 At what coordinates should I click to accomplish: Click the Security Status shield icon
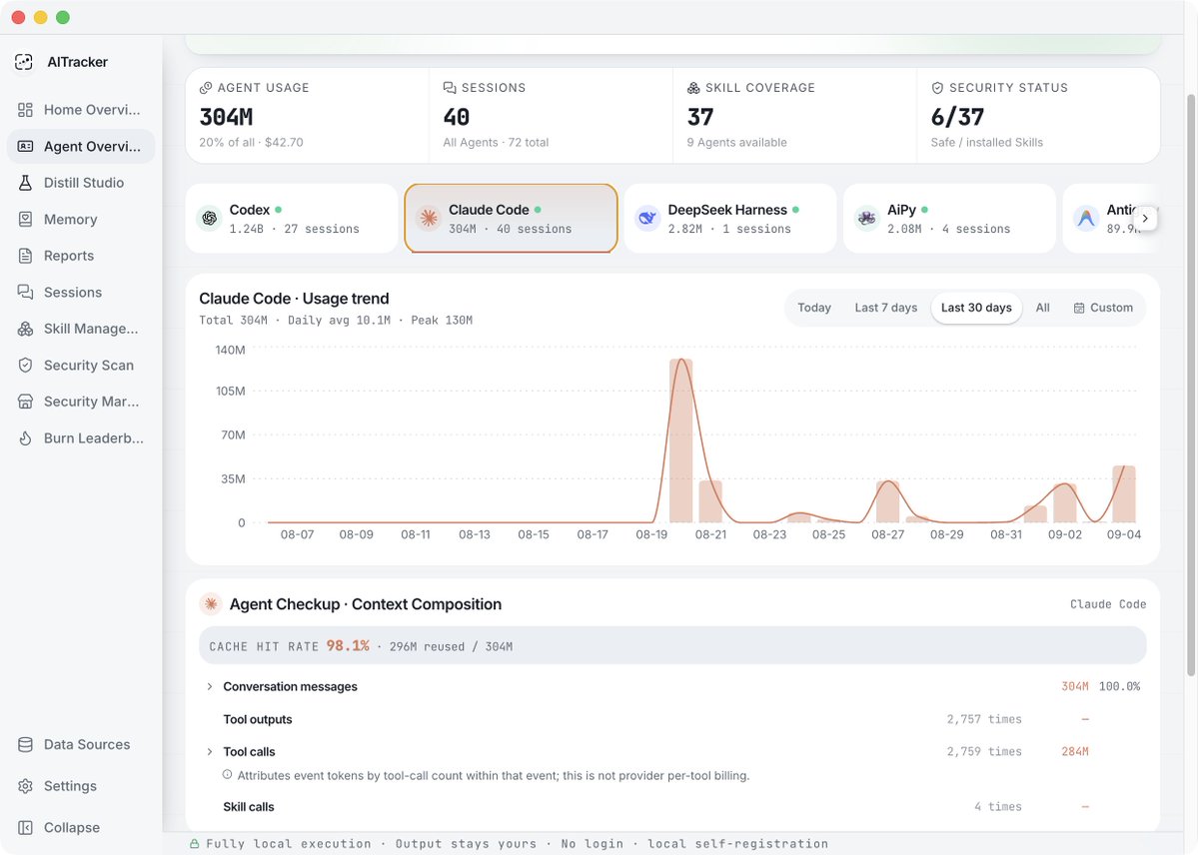pos(937,88)
